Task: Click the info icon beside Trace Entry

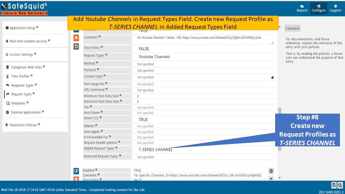Action: (x=102, y=47)
